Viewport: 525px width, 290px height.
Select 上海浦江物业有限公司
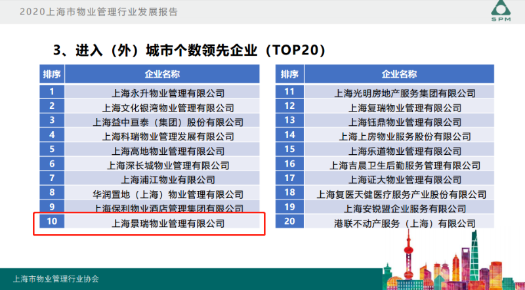(x=168, y=180)
